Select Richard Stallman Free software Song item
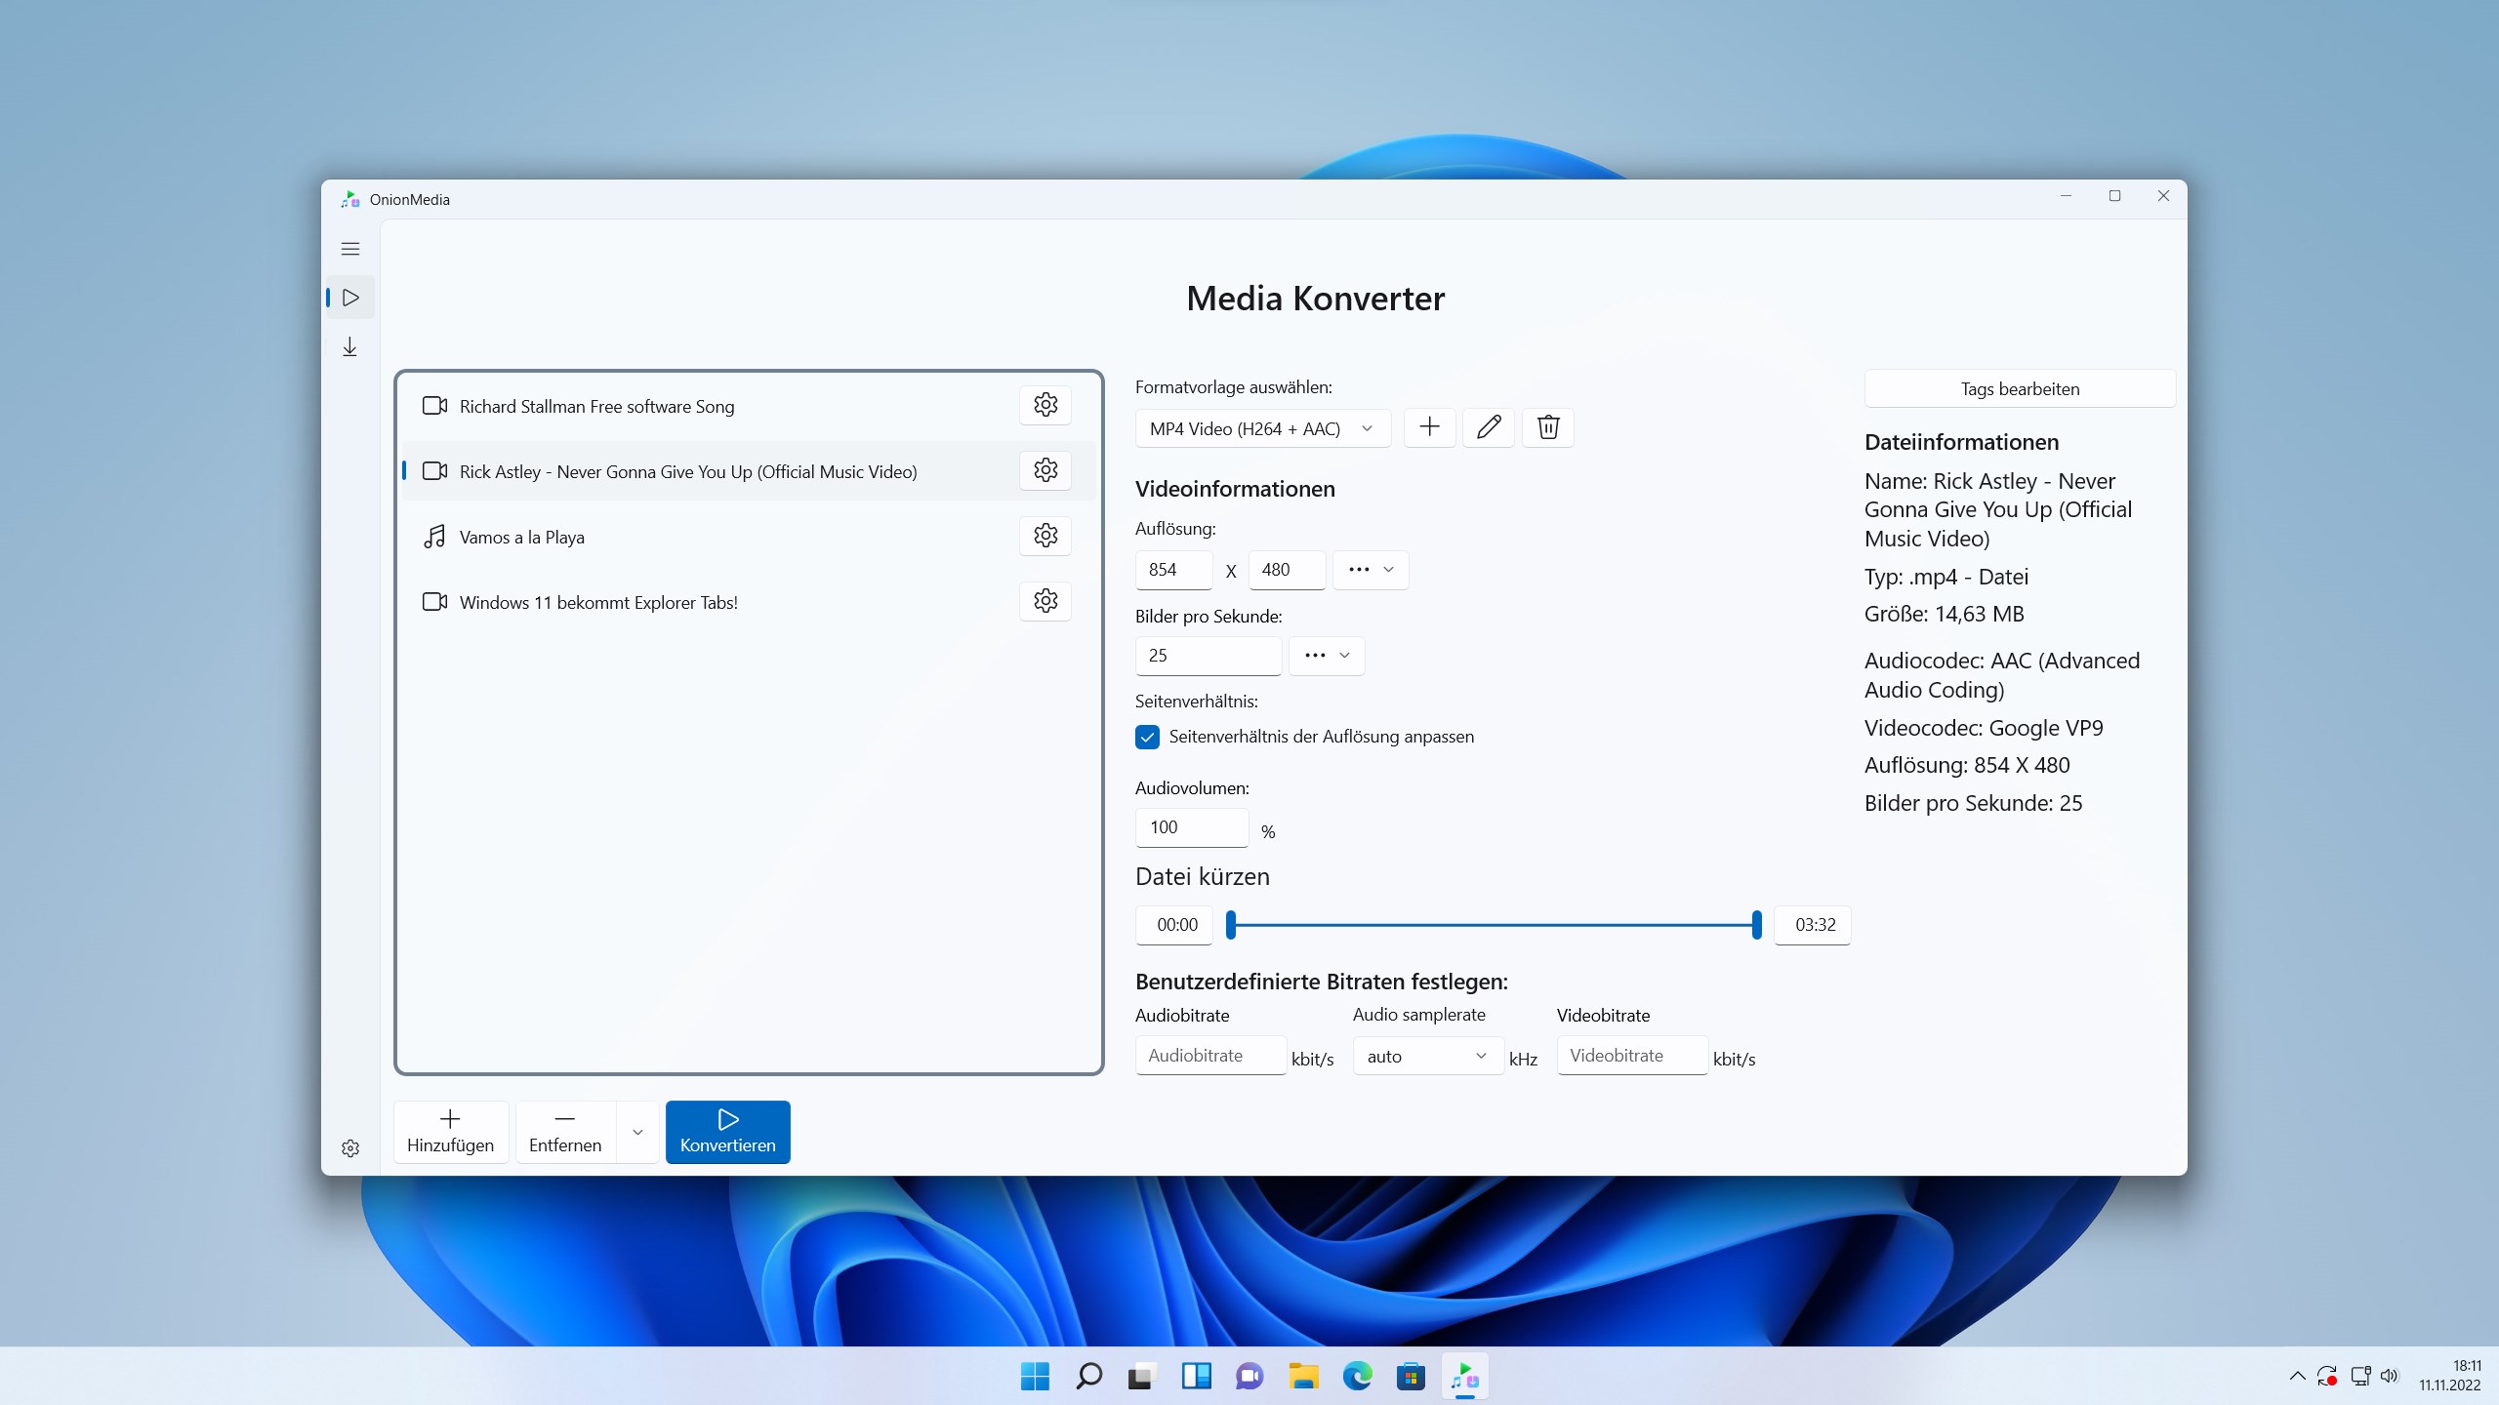The width and height of the screenshot is (2499, 1405). tap(749, 406)
